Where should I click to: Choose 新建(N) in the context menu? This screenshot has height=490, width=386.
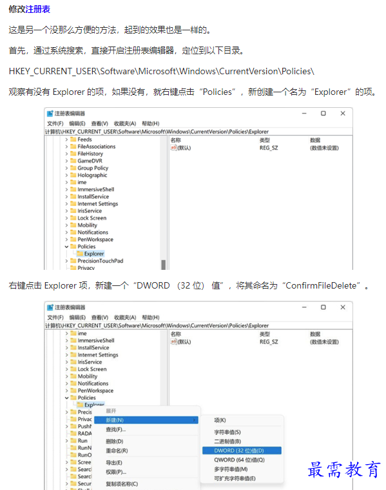(146, 420)
